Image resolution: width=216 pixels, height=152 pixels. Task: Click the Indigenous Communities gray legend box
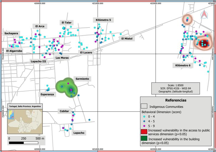click(x=144, y=106)
